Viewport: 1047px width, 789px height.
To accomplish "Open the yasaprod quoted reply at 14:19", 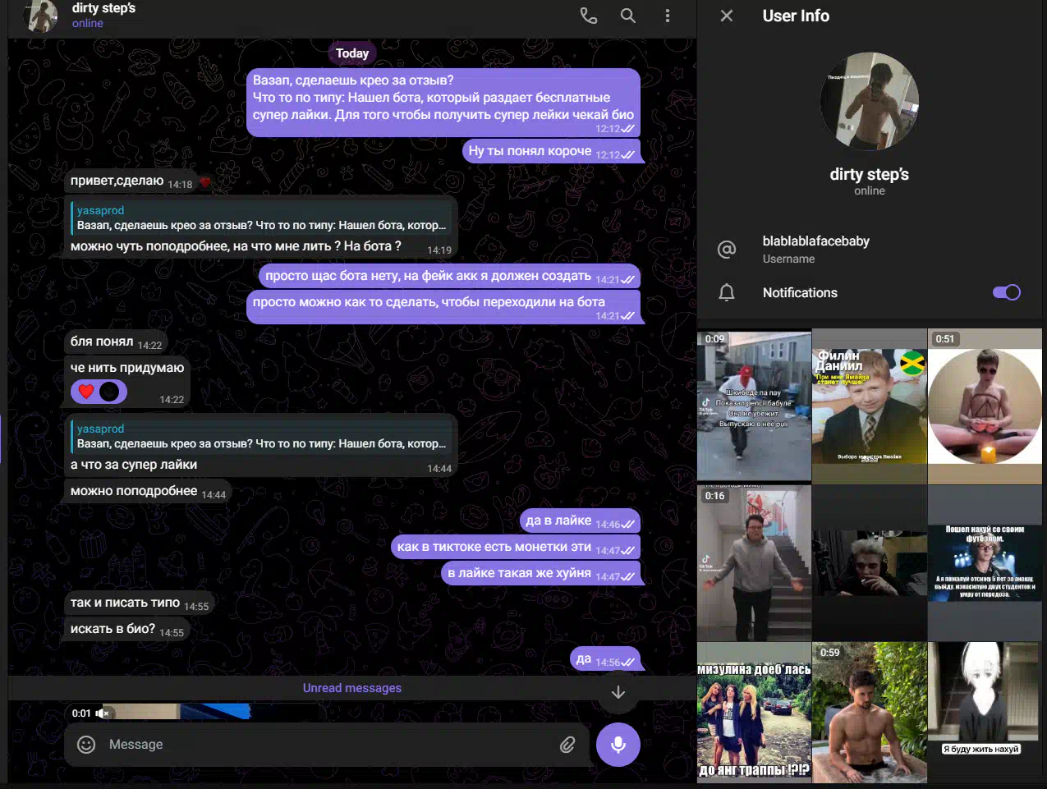I will pos(261,218).
